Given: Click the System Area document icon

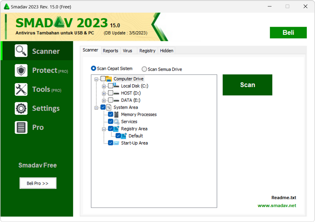Looking at the screenshot, I should pyautogui.click(x=109, y=107).
